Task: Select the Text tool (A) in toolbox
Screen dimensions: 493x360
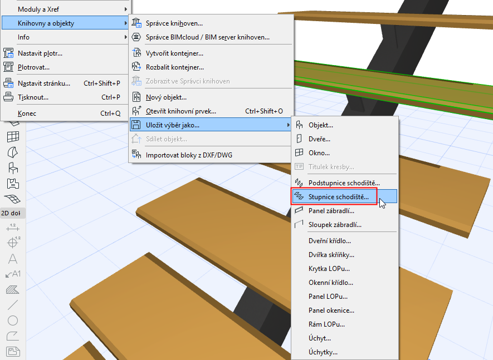Action: 13,259
